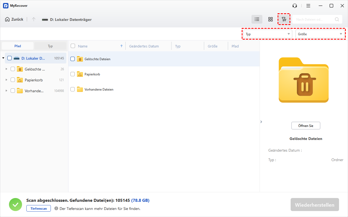
Task: Start a Tiefenscan
Action: 38,208
